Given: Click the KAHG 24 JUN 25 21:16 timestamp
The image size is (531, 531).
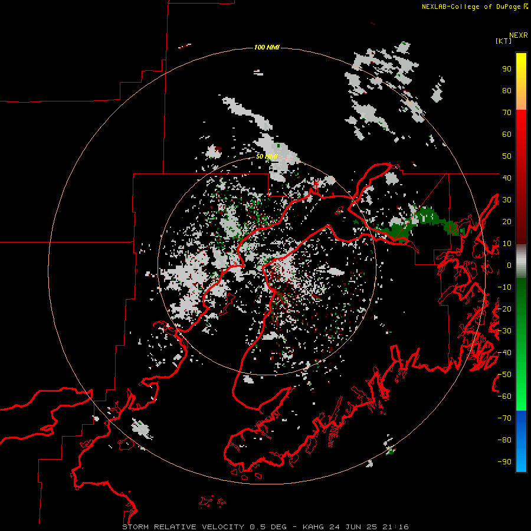Looking at the screenshot, I should tap(356, 527).
